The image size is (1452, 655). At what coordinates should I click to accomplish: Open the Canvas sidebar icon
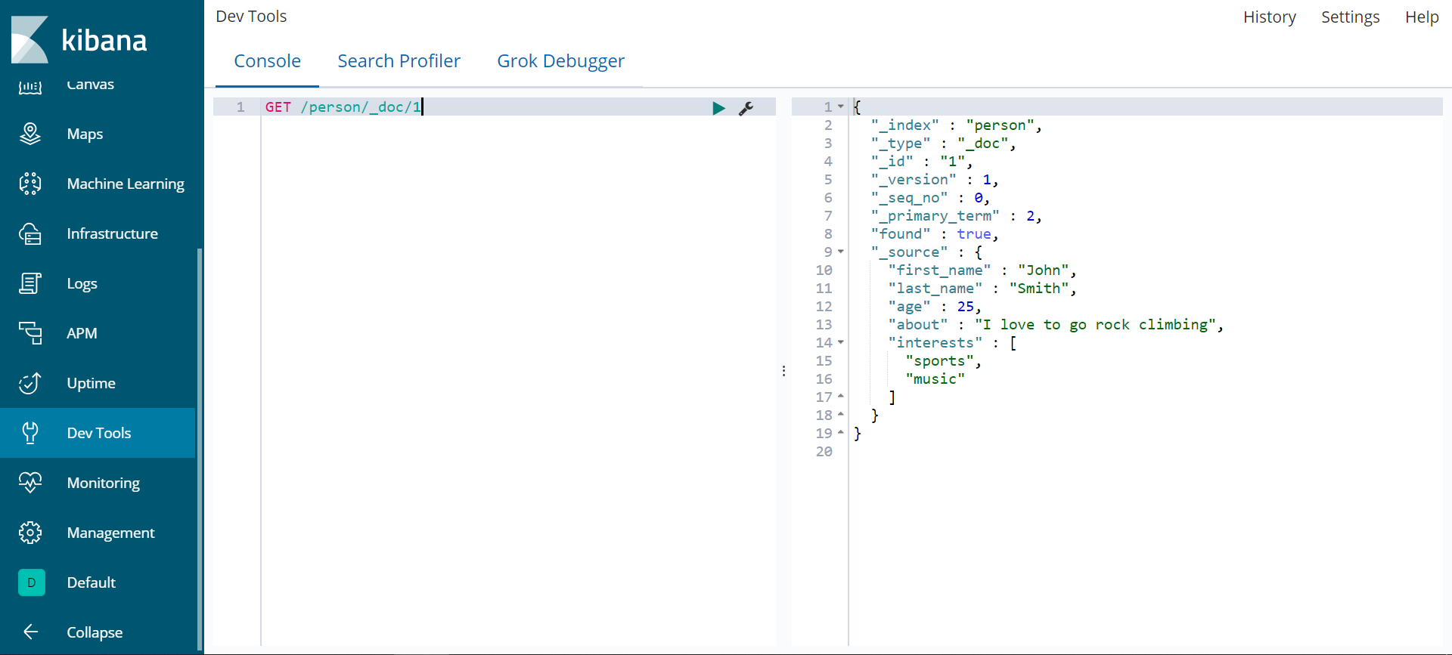pos(30,86)
